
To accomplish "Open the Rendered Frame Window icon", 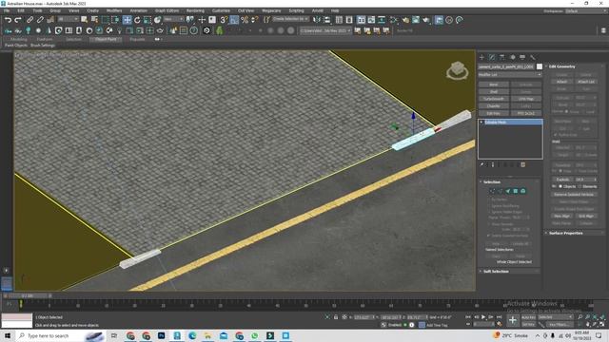I will coord(416,20).
